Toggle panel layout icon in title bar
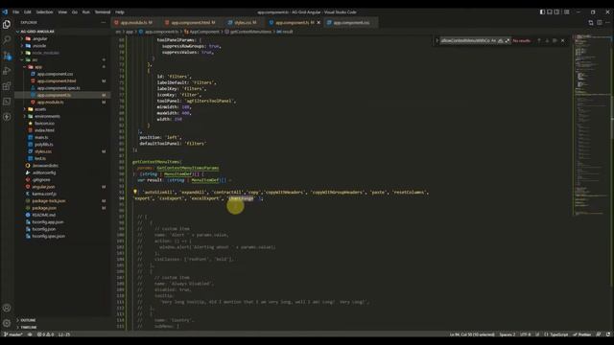 coord(550,12)
